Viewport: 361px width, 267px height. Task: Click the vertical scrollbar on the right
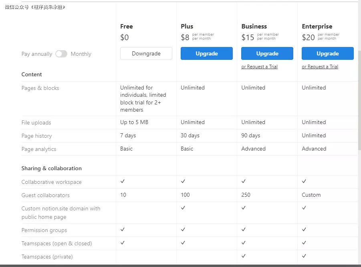point(359,100)
